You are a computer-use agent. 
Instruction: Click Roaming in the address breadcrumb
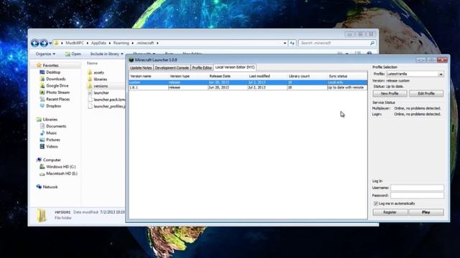click(121, 43)
